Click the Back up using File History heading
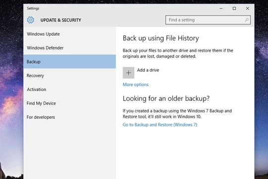 (x=161, y=38)
